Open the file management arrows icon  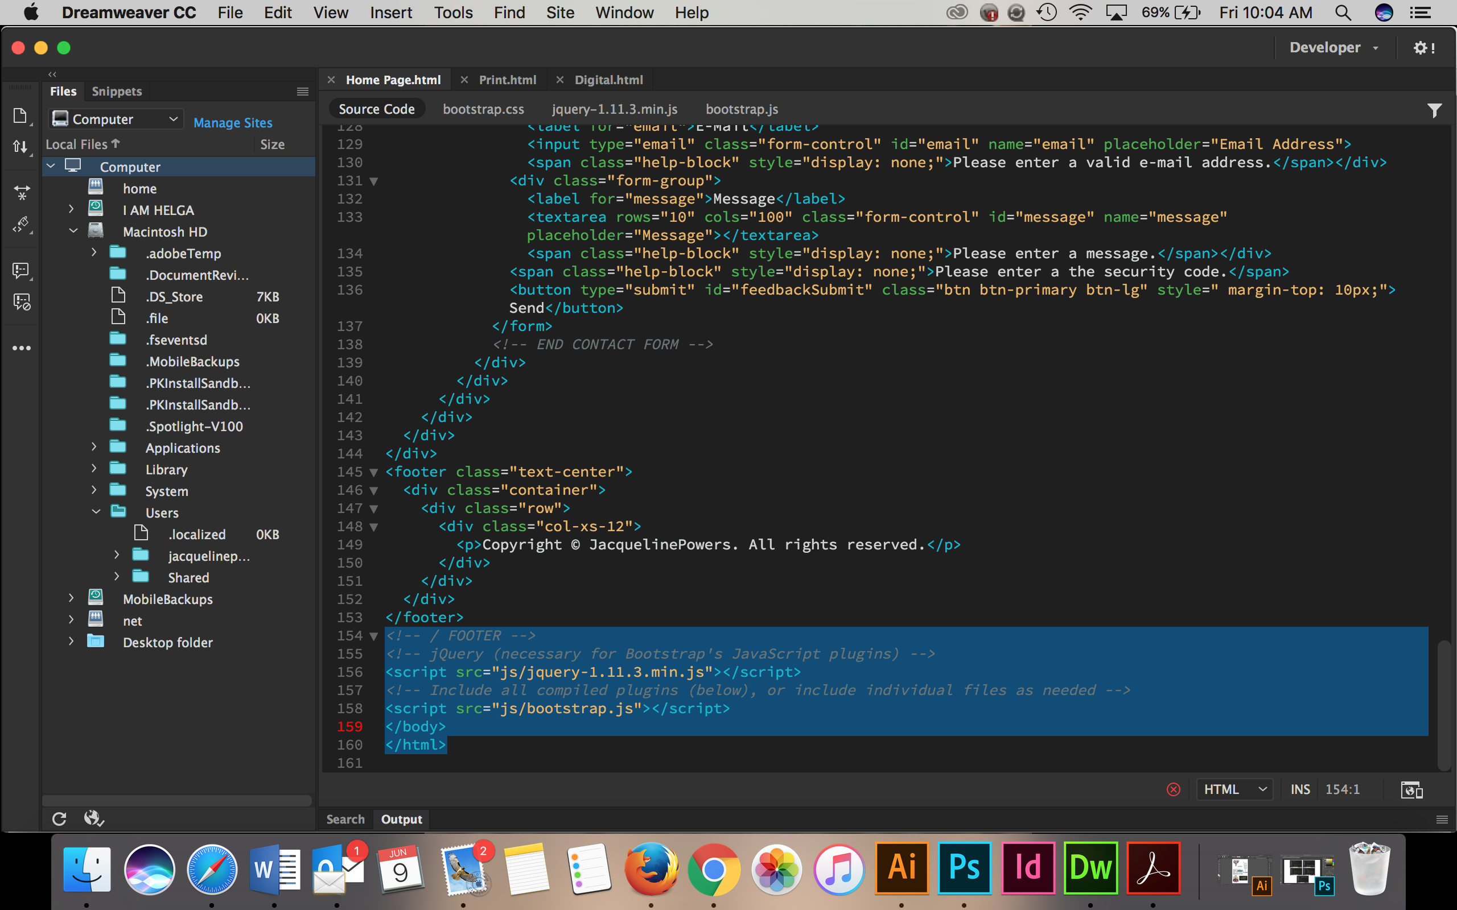[20, 146]
